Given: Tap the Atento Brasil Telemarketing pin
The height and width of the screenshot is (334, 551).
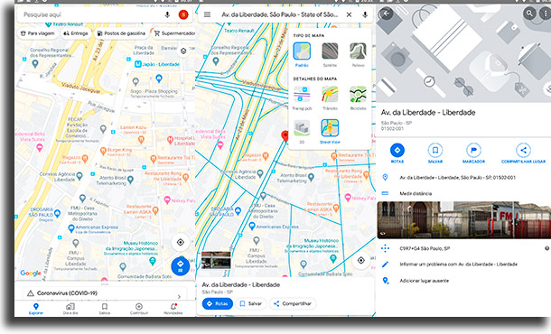Looking at the screenshot, I should tap(130, 180).
